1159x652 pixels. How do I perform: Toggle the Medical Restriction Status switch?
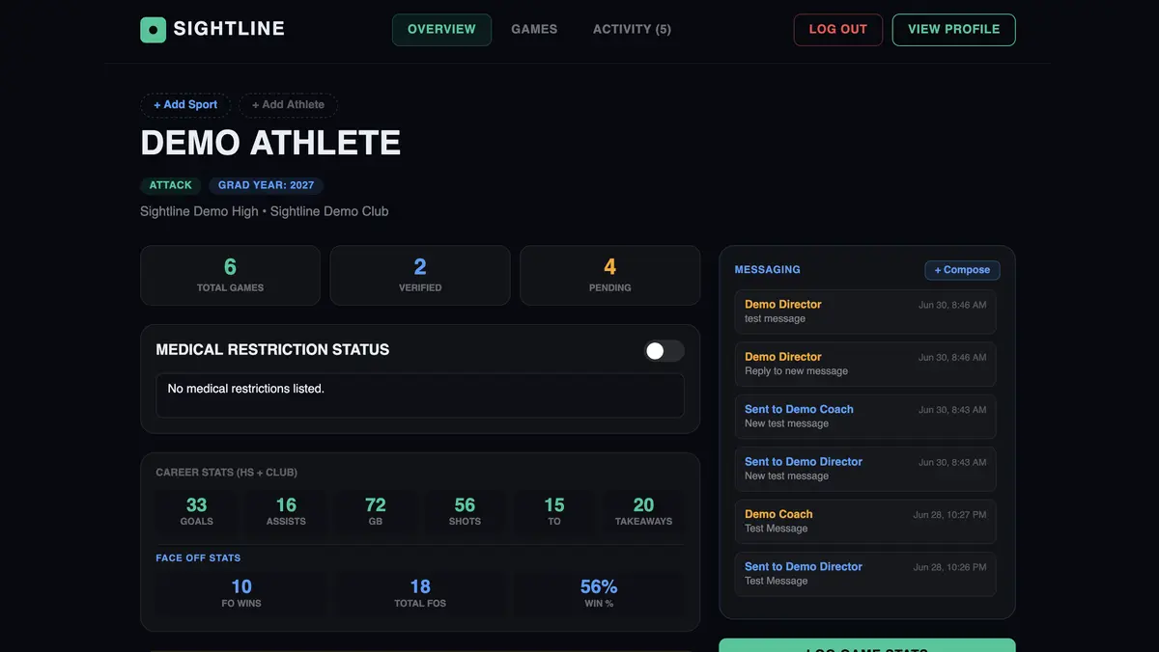coord(664,350)
